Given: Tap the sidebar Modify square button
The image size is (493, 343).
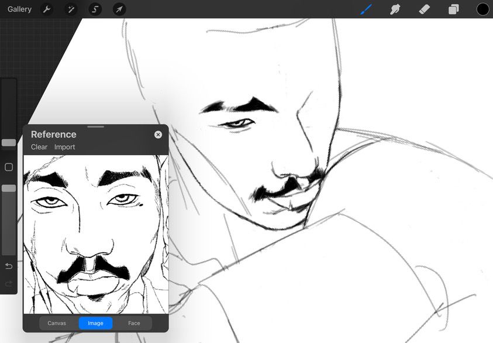Looking at the screenshot, I should coord(9,167).
